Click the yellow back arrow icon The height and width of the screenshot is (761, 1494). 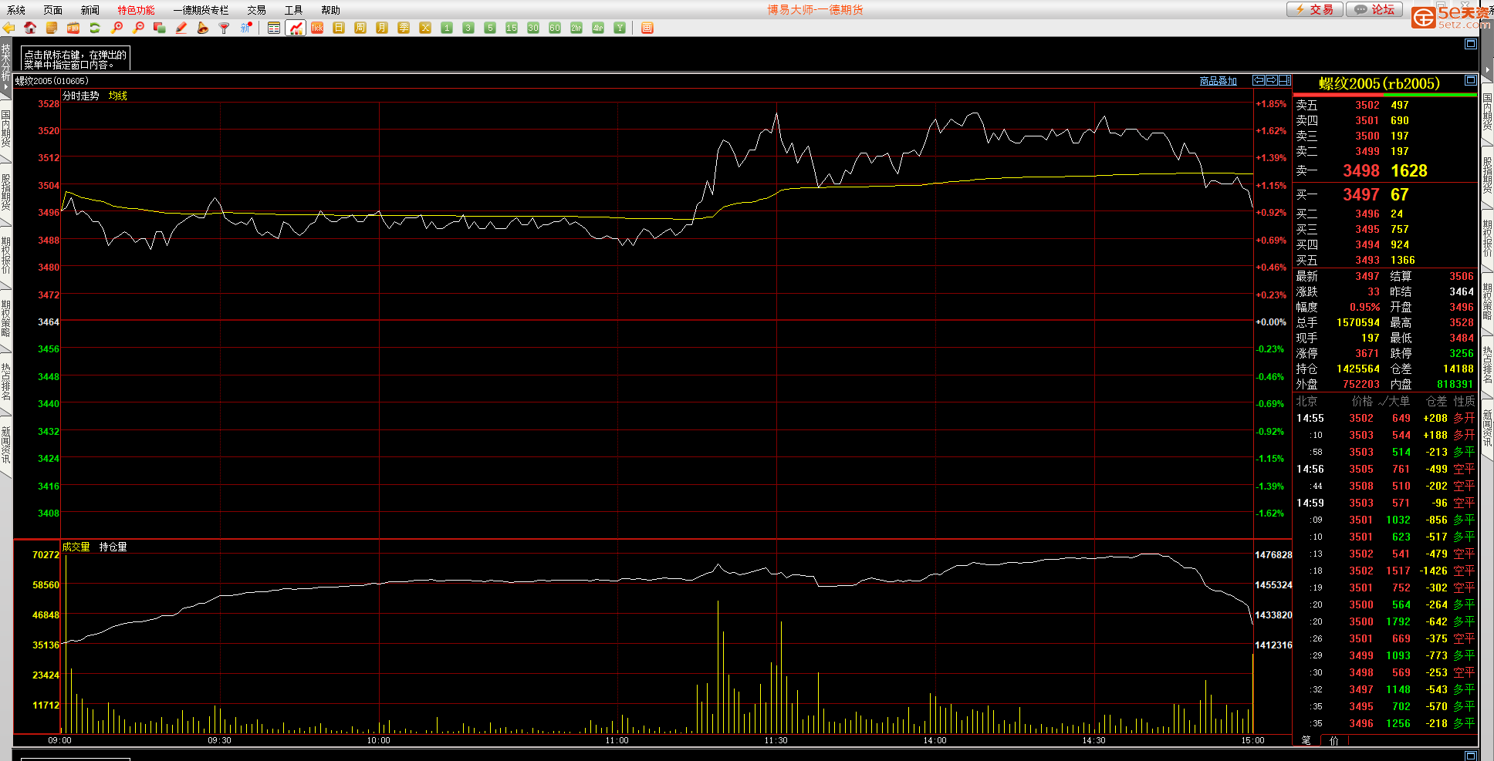[x=8, y=28]
